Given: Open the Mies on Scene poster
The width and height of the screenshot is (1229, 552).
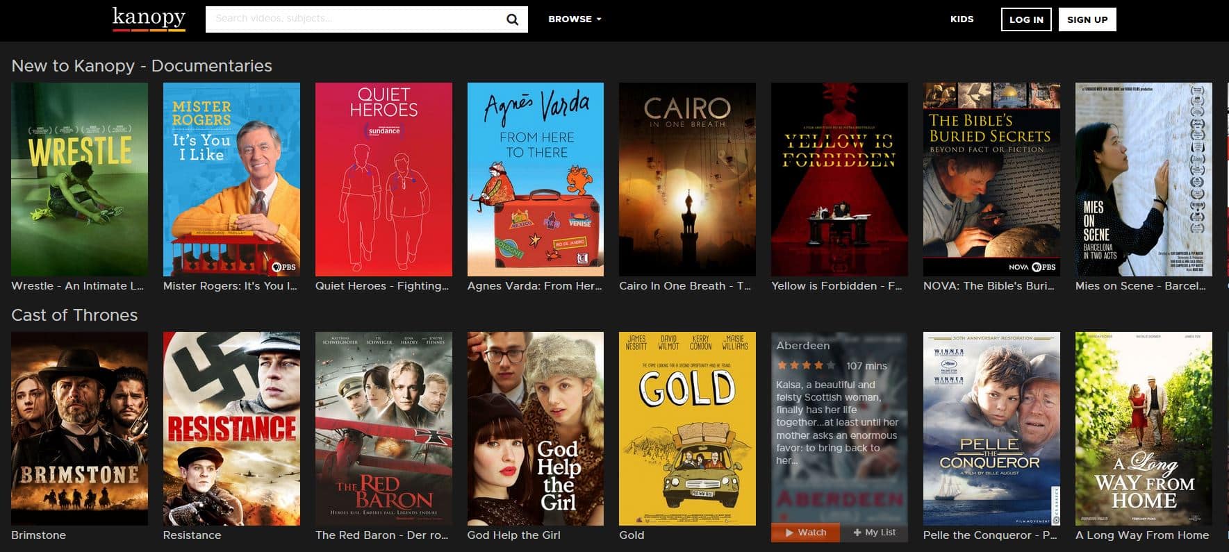Looking at the screenshot, I should (1144, 179).
